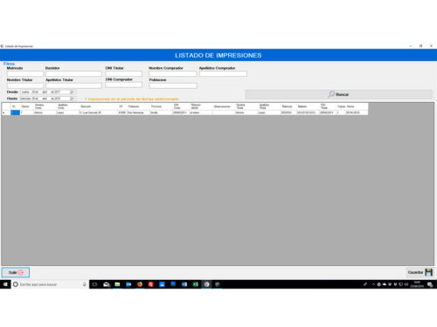Open the Windows Start menu
The height and width of the screenshot is (327, 437).
coord(5,284)
